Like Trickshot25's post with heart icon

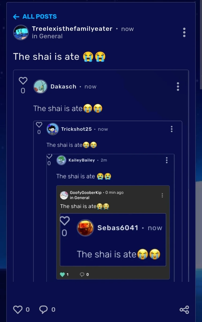[39, 125]
